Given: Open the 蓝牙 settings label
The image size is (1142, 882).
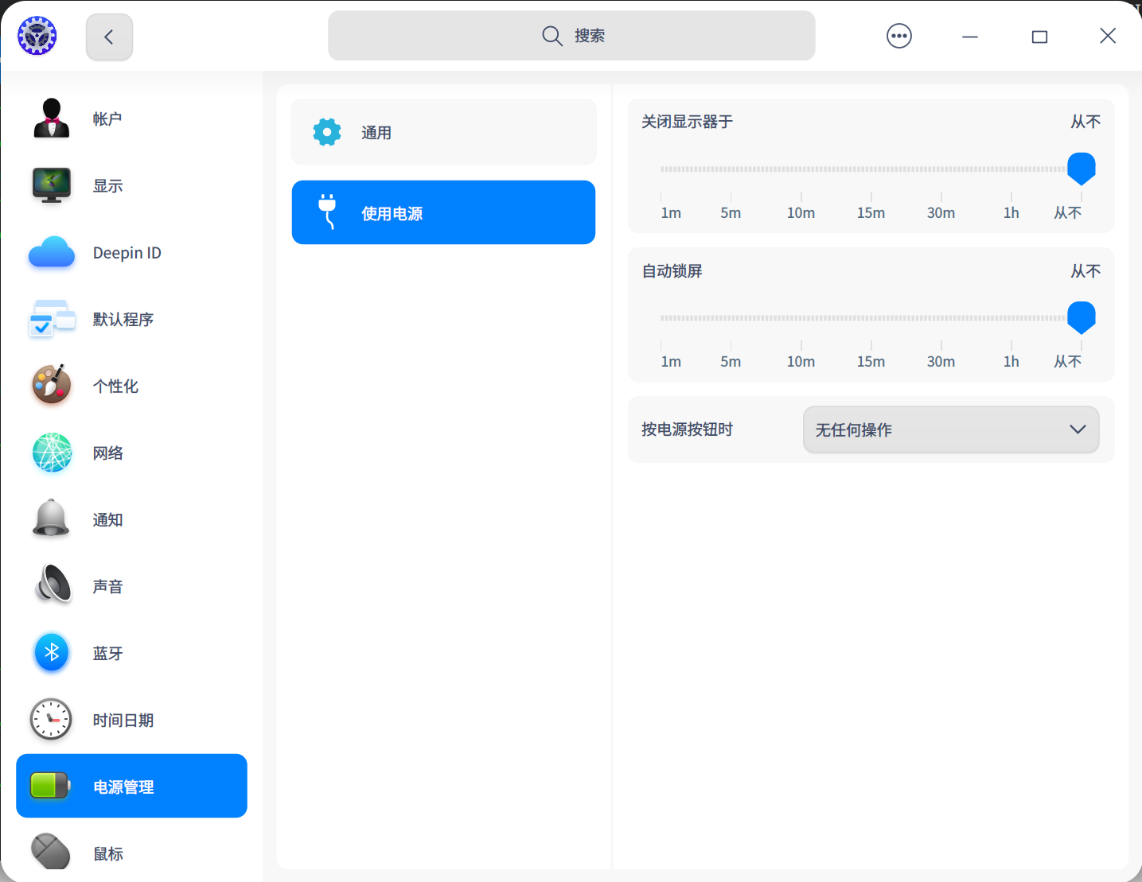Looking at the screenshot, I should [107, 654].
